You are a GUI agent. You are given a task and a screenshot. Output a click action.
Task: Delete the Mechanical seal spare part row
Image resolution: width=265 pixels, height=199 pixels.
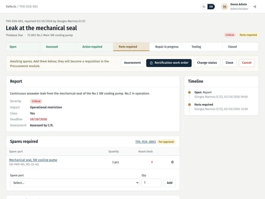pyautogui.click(x=172, y=162)
